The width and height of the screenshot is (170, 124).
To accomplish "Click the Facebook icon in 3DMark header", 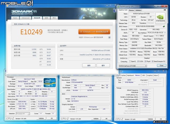I will 114,10.
